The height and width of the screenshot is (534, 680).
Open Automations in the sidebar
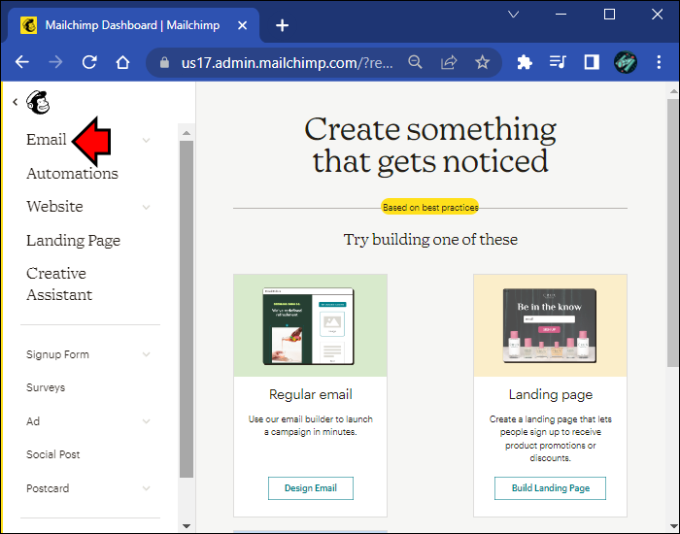(72, 174)
